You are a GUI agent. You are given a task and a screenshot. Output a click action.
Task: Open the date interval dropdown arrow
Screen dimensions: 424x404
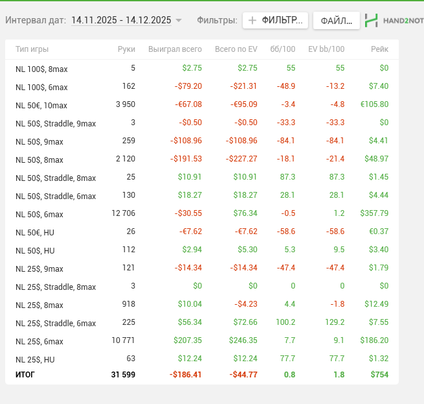pyautogui.click(x=179, y=21)
